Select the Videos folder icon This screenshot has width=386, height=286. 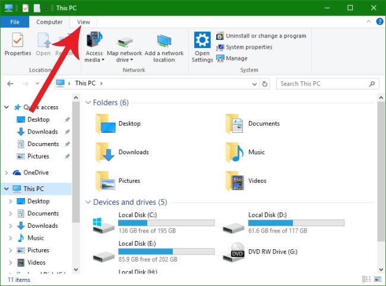pyautogui.click(x=235, y=181)
